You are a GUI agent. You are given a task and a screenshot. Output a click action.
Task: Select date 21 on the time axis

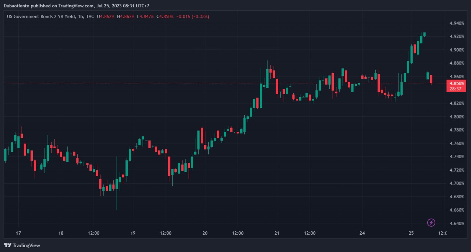coord(277,233)
